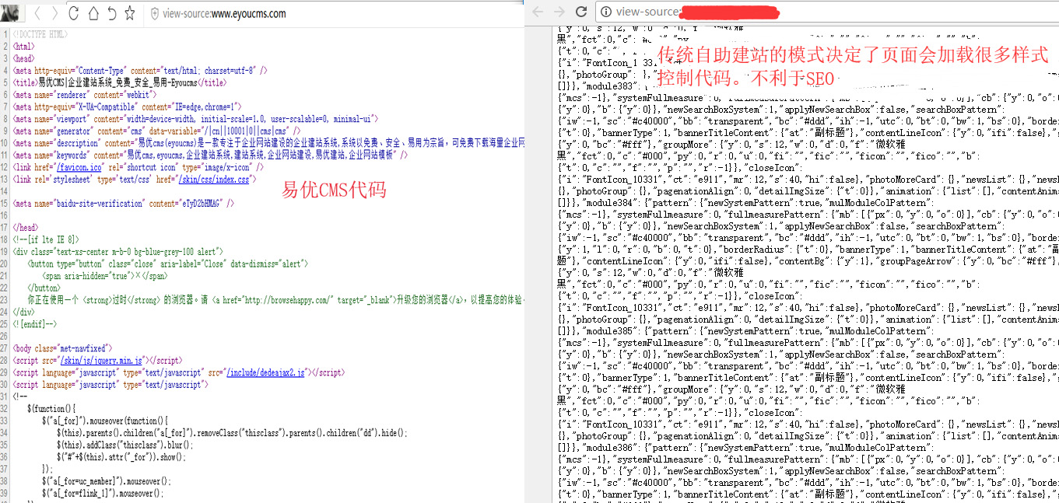Open site info icon in right address bar
The height and width of the screenshot is (503, 1059).
[606, 12]
